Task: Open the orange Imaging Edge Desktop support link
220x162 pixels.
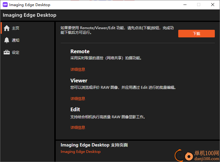Action: pyautogui.click(x=80, y=152)
